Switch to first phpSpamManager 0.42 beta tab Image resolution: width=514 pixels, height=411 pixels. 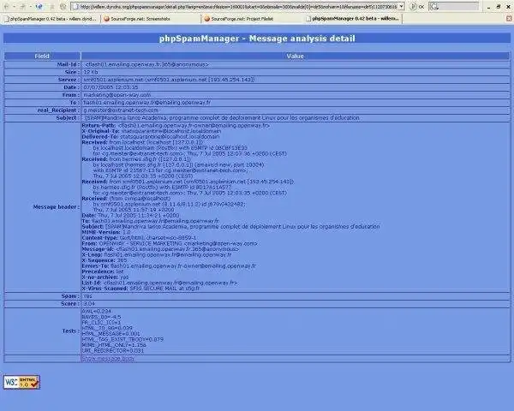coord(51,19)
